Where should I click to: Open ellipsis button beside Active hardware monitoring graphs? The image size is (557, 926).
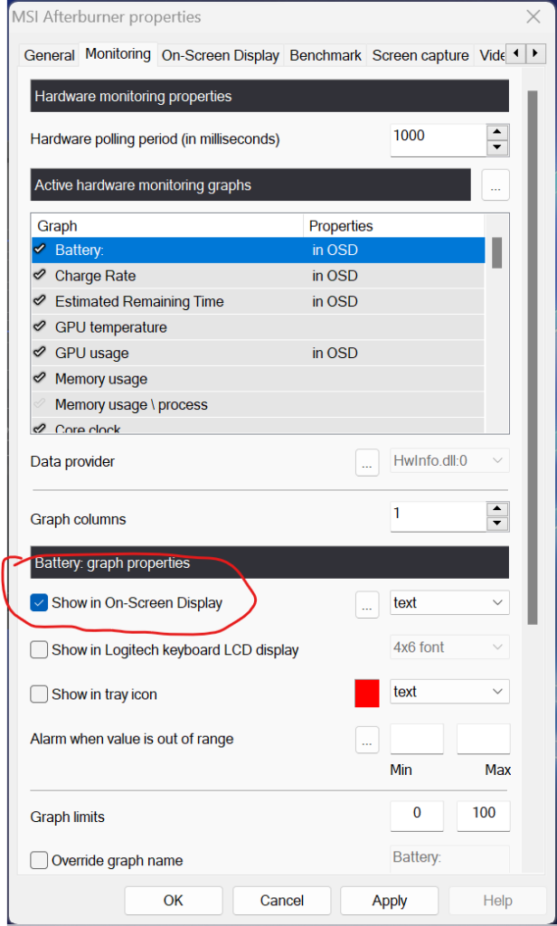496,185
